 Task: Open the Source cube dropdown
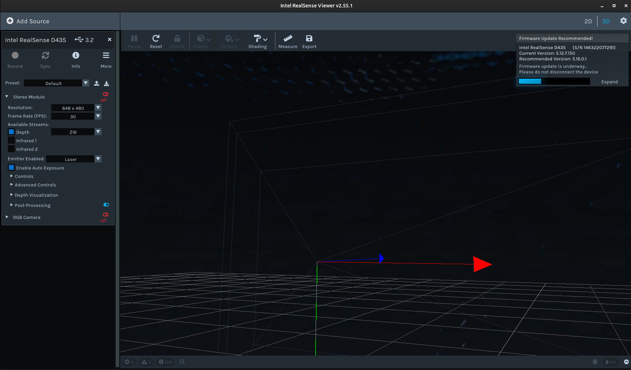click(x=204, y=38)
